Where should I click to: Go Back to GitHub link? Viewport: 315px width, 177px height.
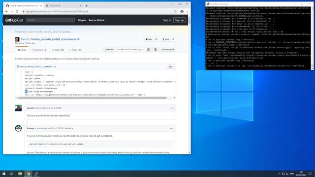(x=96, y=20)
